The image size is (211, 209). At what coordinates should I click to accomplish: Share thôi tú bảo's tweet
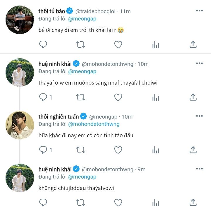click(x=193, y=44)
